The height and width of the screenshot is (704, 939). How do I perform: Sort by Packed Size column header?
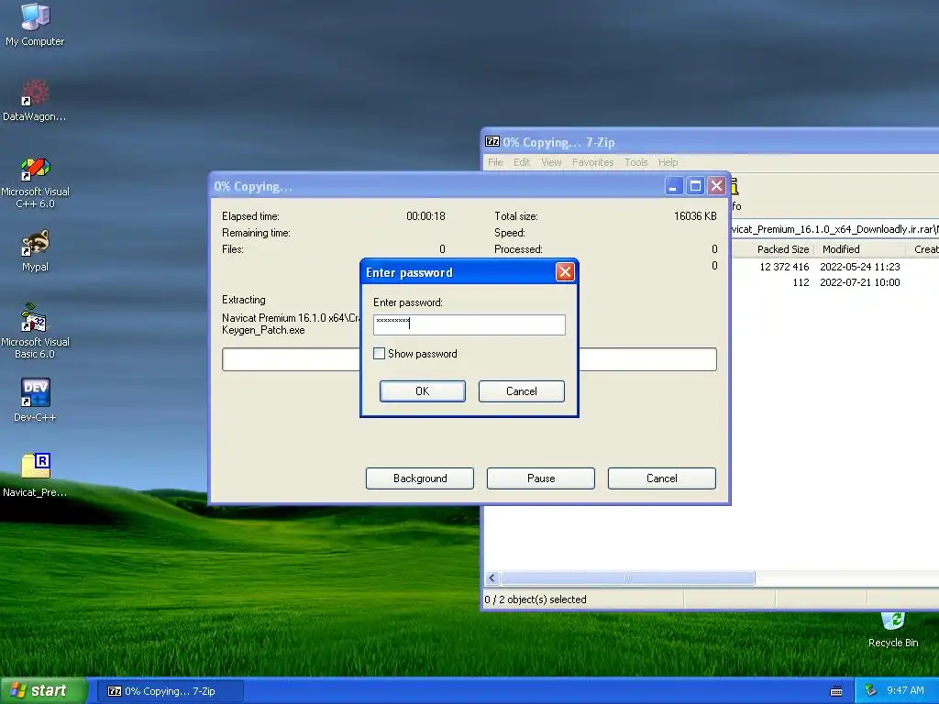tap(774, 249)
